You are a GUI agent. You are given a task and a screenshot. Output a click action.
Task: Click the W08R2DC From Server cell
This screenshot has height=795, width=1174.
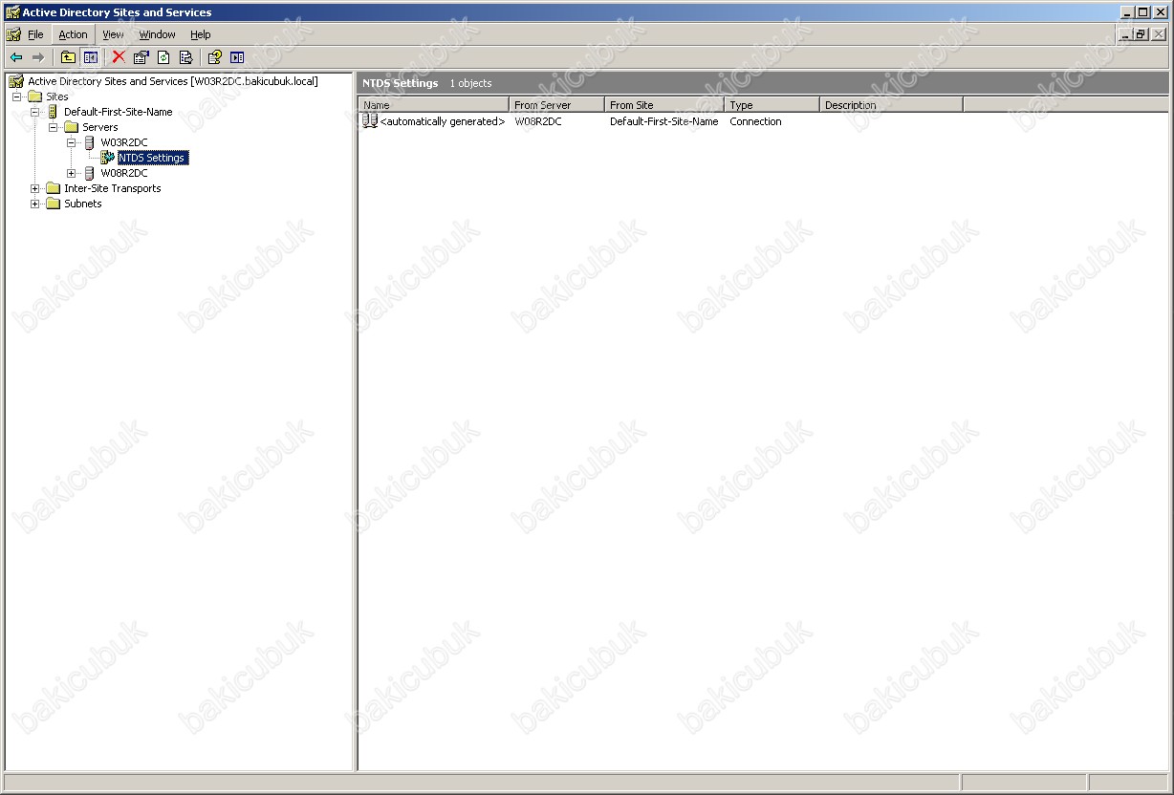(538, 121)
